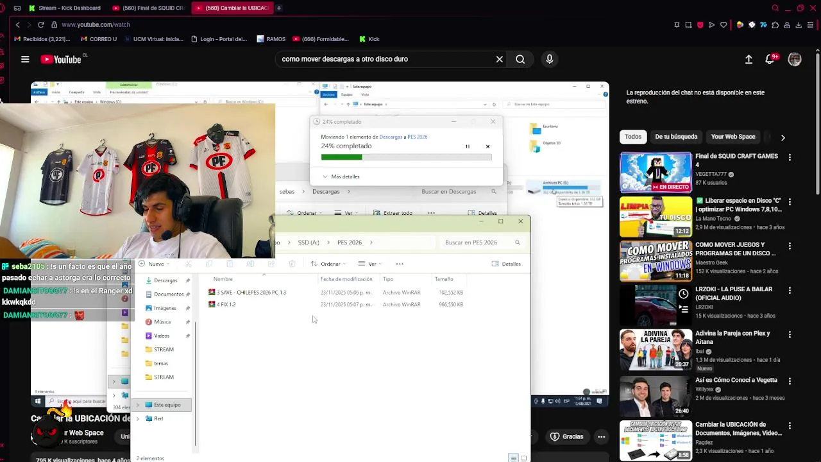This screenshot has height=462, width=821.
Task: Click the Extraer todo button in Descargas window
Action: pos(393,213)
